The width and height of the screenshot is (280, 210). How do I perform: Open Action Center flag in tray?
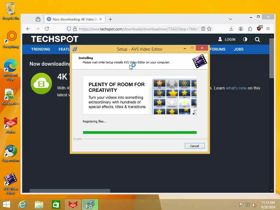point(241,205)
